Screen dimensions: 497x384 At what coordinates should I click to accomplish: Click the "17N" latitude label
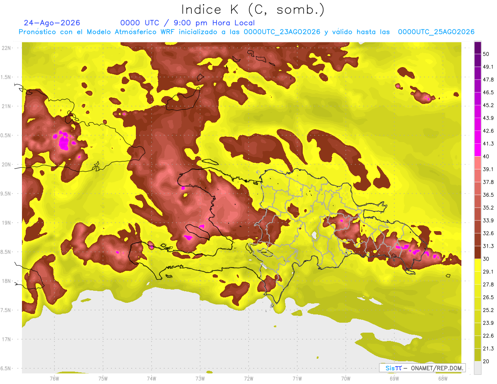pos(7,339)
